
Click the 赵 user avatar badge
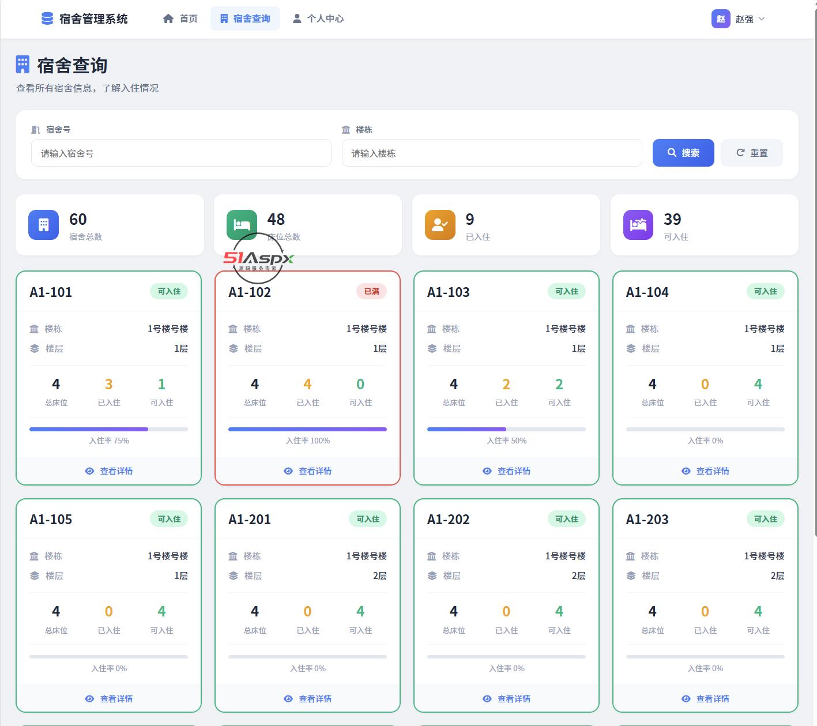[x=721, y=18]
